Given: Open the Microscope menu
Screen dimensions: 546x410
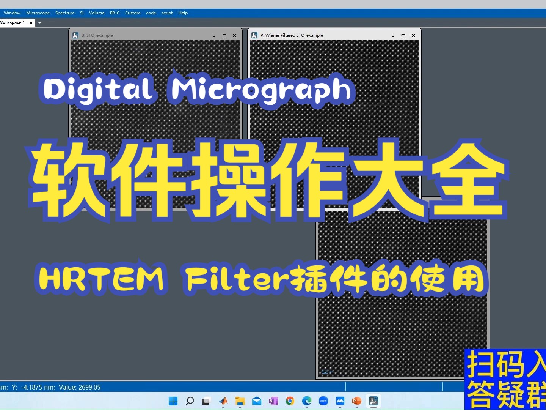Looking at the screenshot, I should point(38,13).
